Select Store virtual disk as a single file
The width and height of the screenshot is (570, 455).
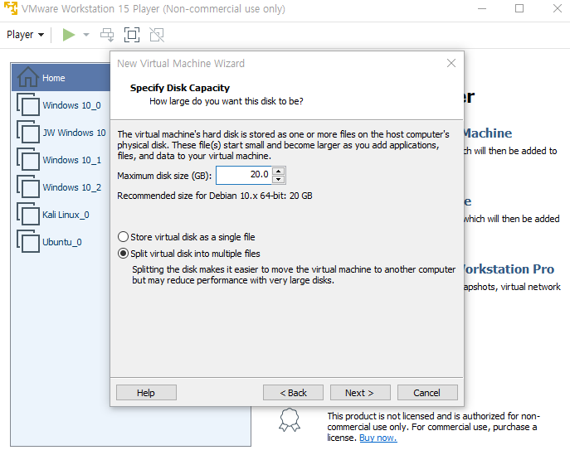[x=187, y=237]
